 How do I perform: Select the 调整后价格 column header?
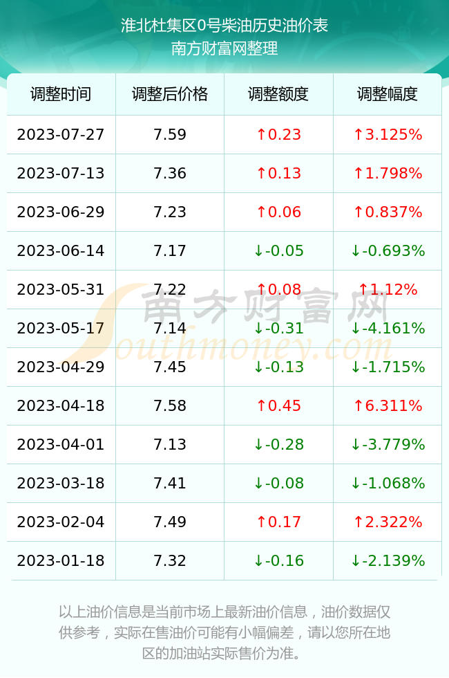tap(170, 94)
